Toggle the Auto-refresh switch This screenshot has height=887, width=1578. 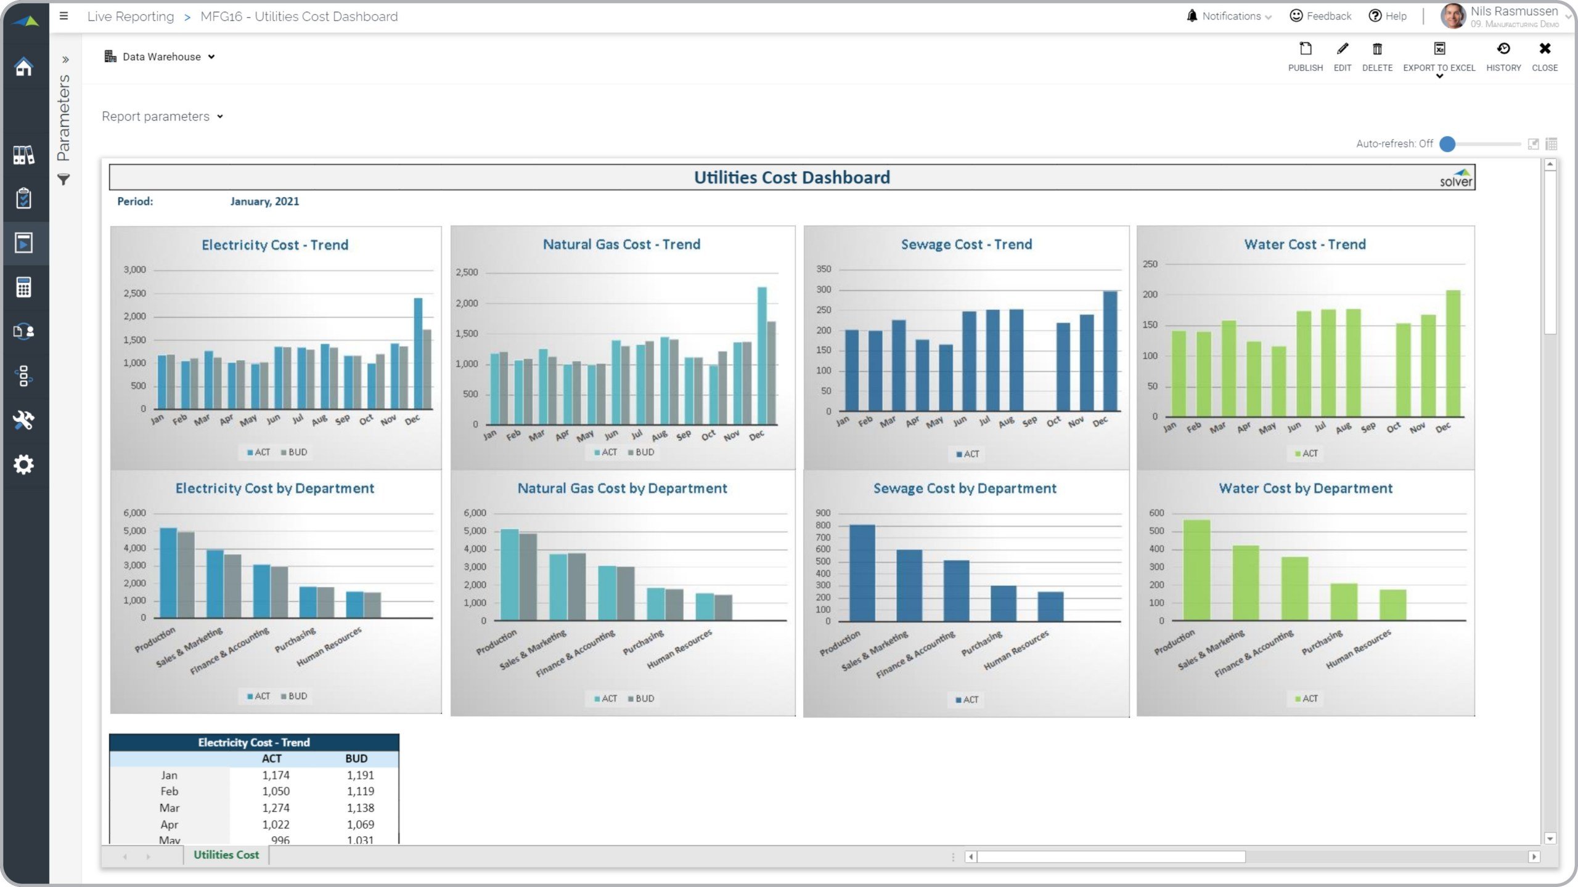click(1448, 144)
